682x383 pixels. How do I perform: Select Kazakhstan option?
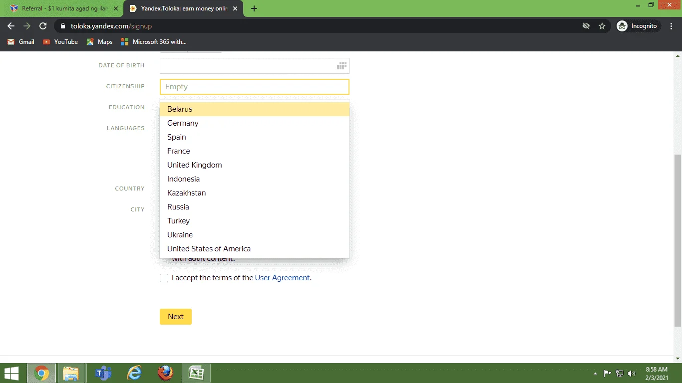[x=255, y=193]
